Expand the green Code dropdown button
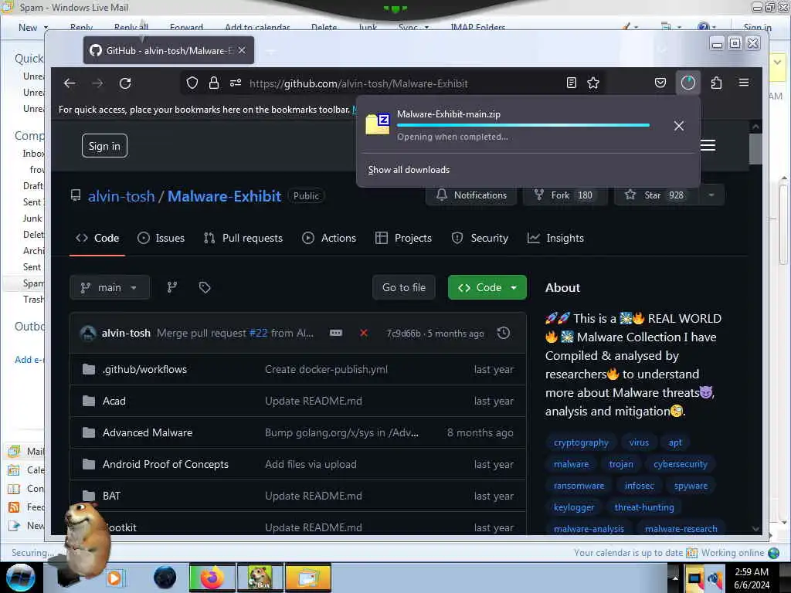The image size is (791, 593). click(487, 287)
